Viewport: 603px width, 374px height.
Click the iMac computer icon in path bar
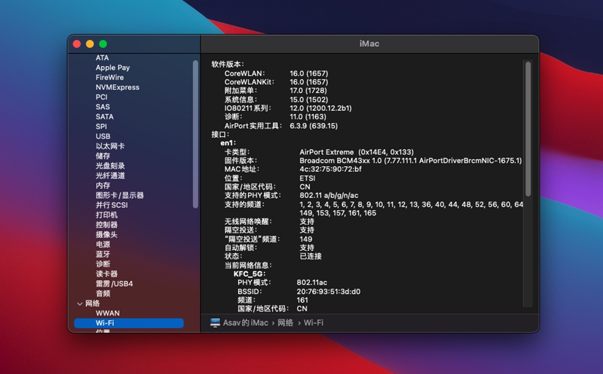215,323
